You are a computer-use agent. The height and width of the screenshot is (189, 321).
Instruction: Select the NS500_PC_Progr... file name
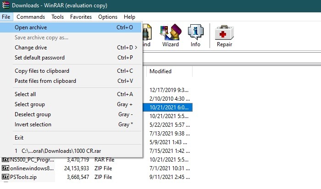(x=32, y=160)
